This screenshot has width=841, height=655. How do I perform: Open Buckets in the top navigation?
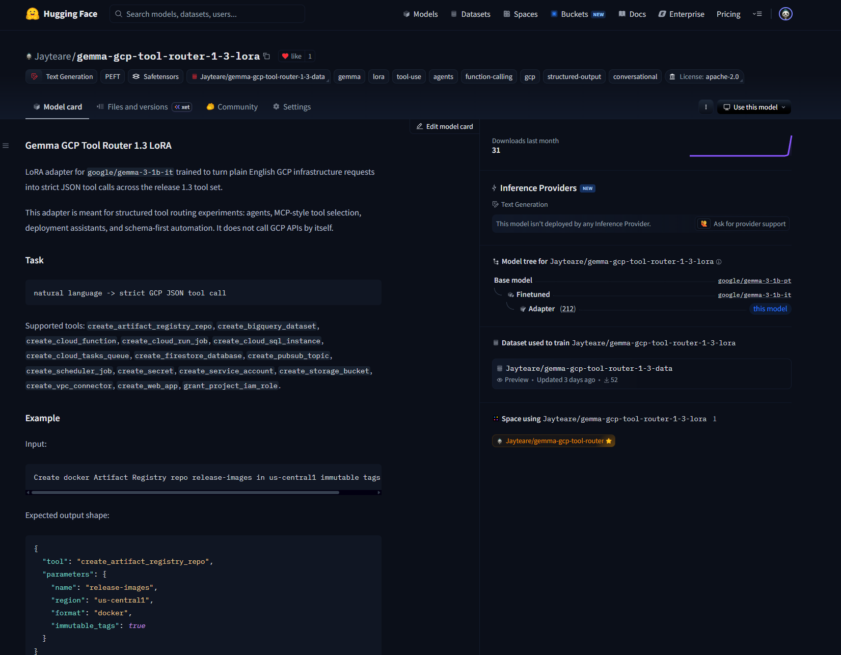click(577, 14)
